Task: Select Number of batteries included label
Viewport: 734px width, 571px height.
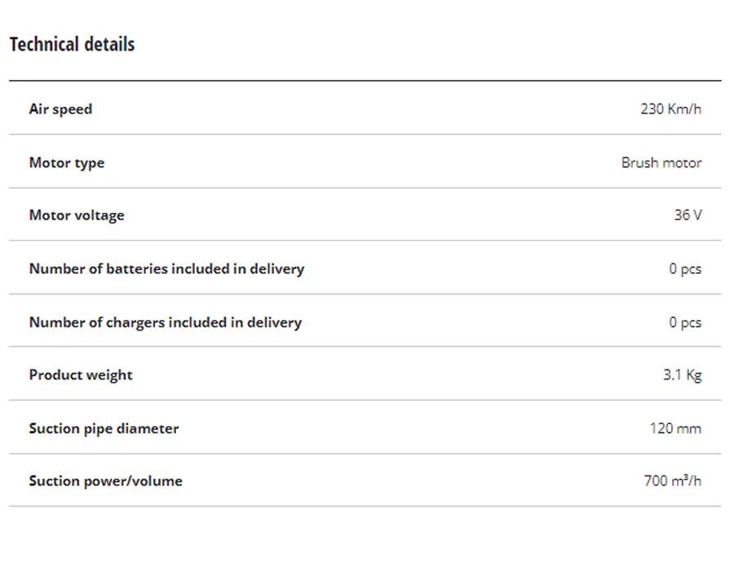Action: coord(166,269)
